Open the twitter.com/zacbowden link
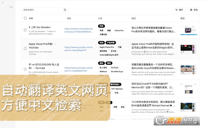The width and height of the screenshot is (205, 128). [79, 30]
